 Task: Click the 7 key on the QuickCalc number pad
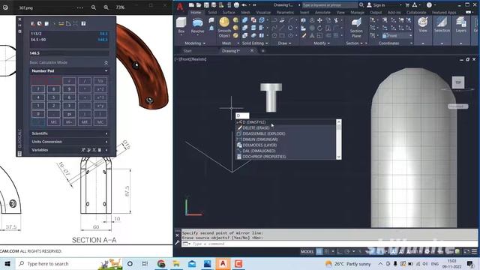click(x=38, y=89)
